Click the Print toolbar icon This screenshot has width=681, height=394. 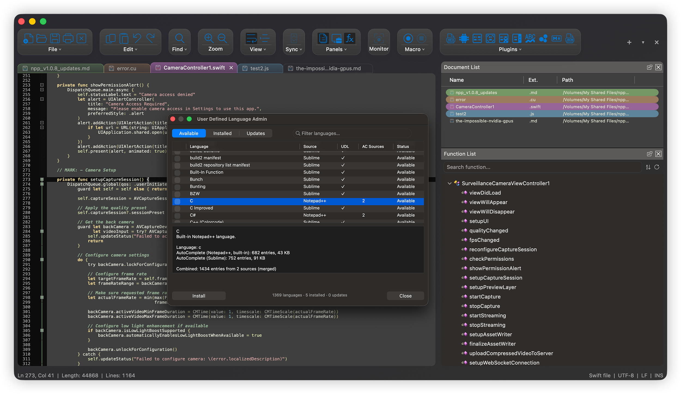tap(68, 38)
